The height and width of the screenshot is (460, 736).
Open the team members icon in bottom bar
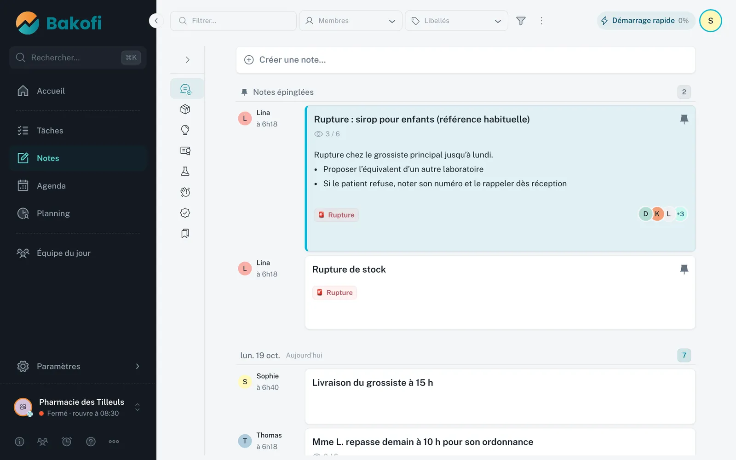tap(42, 442)
